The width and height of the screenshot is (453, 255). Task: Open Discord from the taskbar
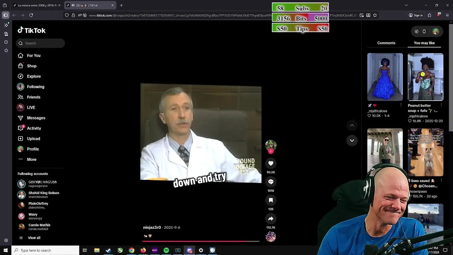(189, 250)
